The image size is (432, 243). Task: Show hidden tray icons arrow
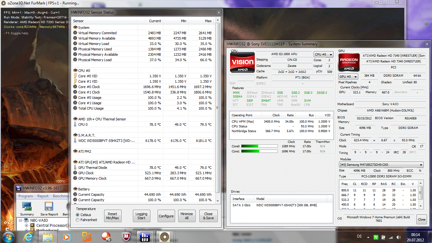(368, 237)
